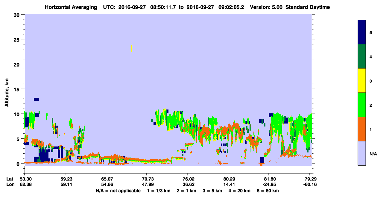Click the end time '09:02:05.2'
Image resolution: width=389 pixels, height=199 pixels.
point(231,7)
